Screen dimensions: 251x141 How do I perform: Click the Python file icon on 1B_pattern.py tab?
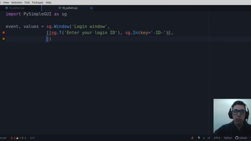coord(60,8)
